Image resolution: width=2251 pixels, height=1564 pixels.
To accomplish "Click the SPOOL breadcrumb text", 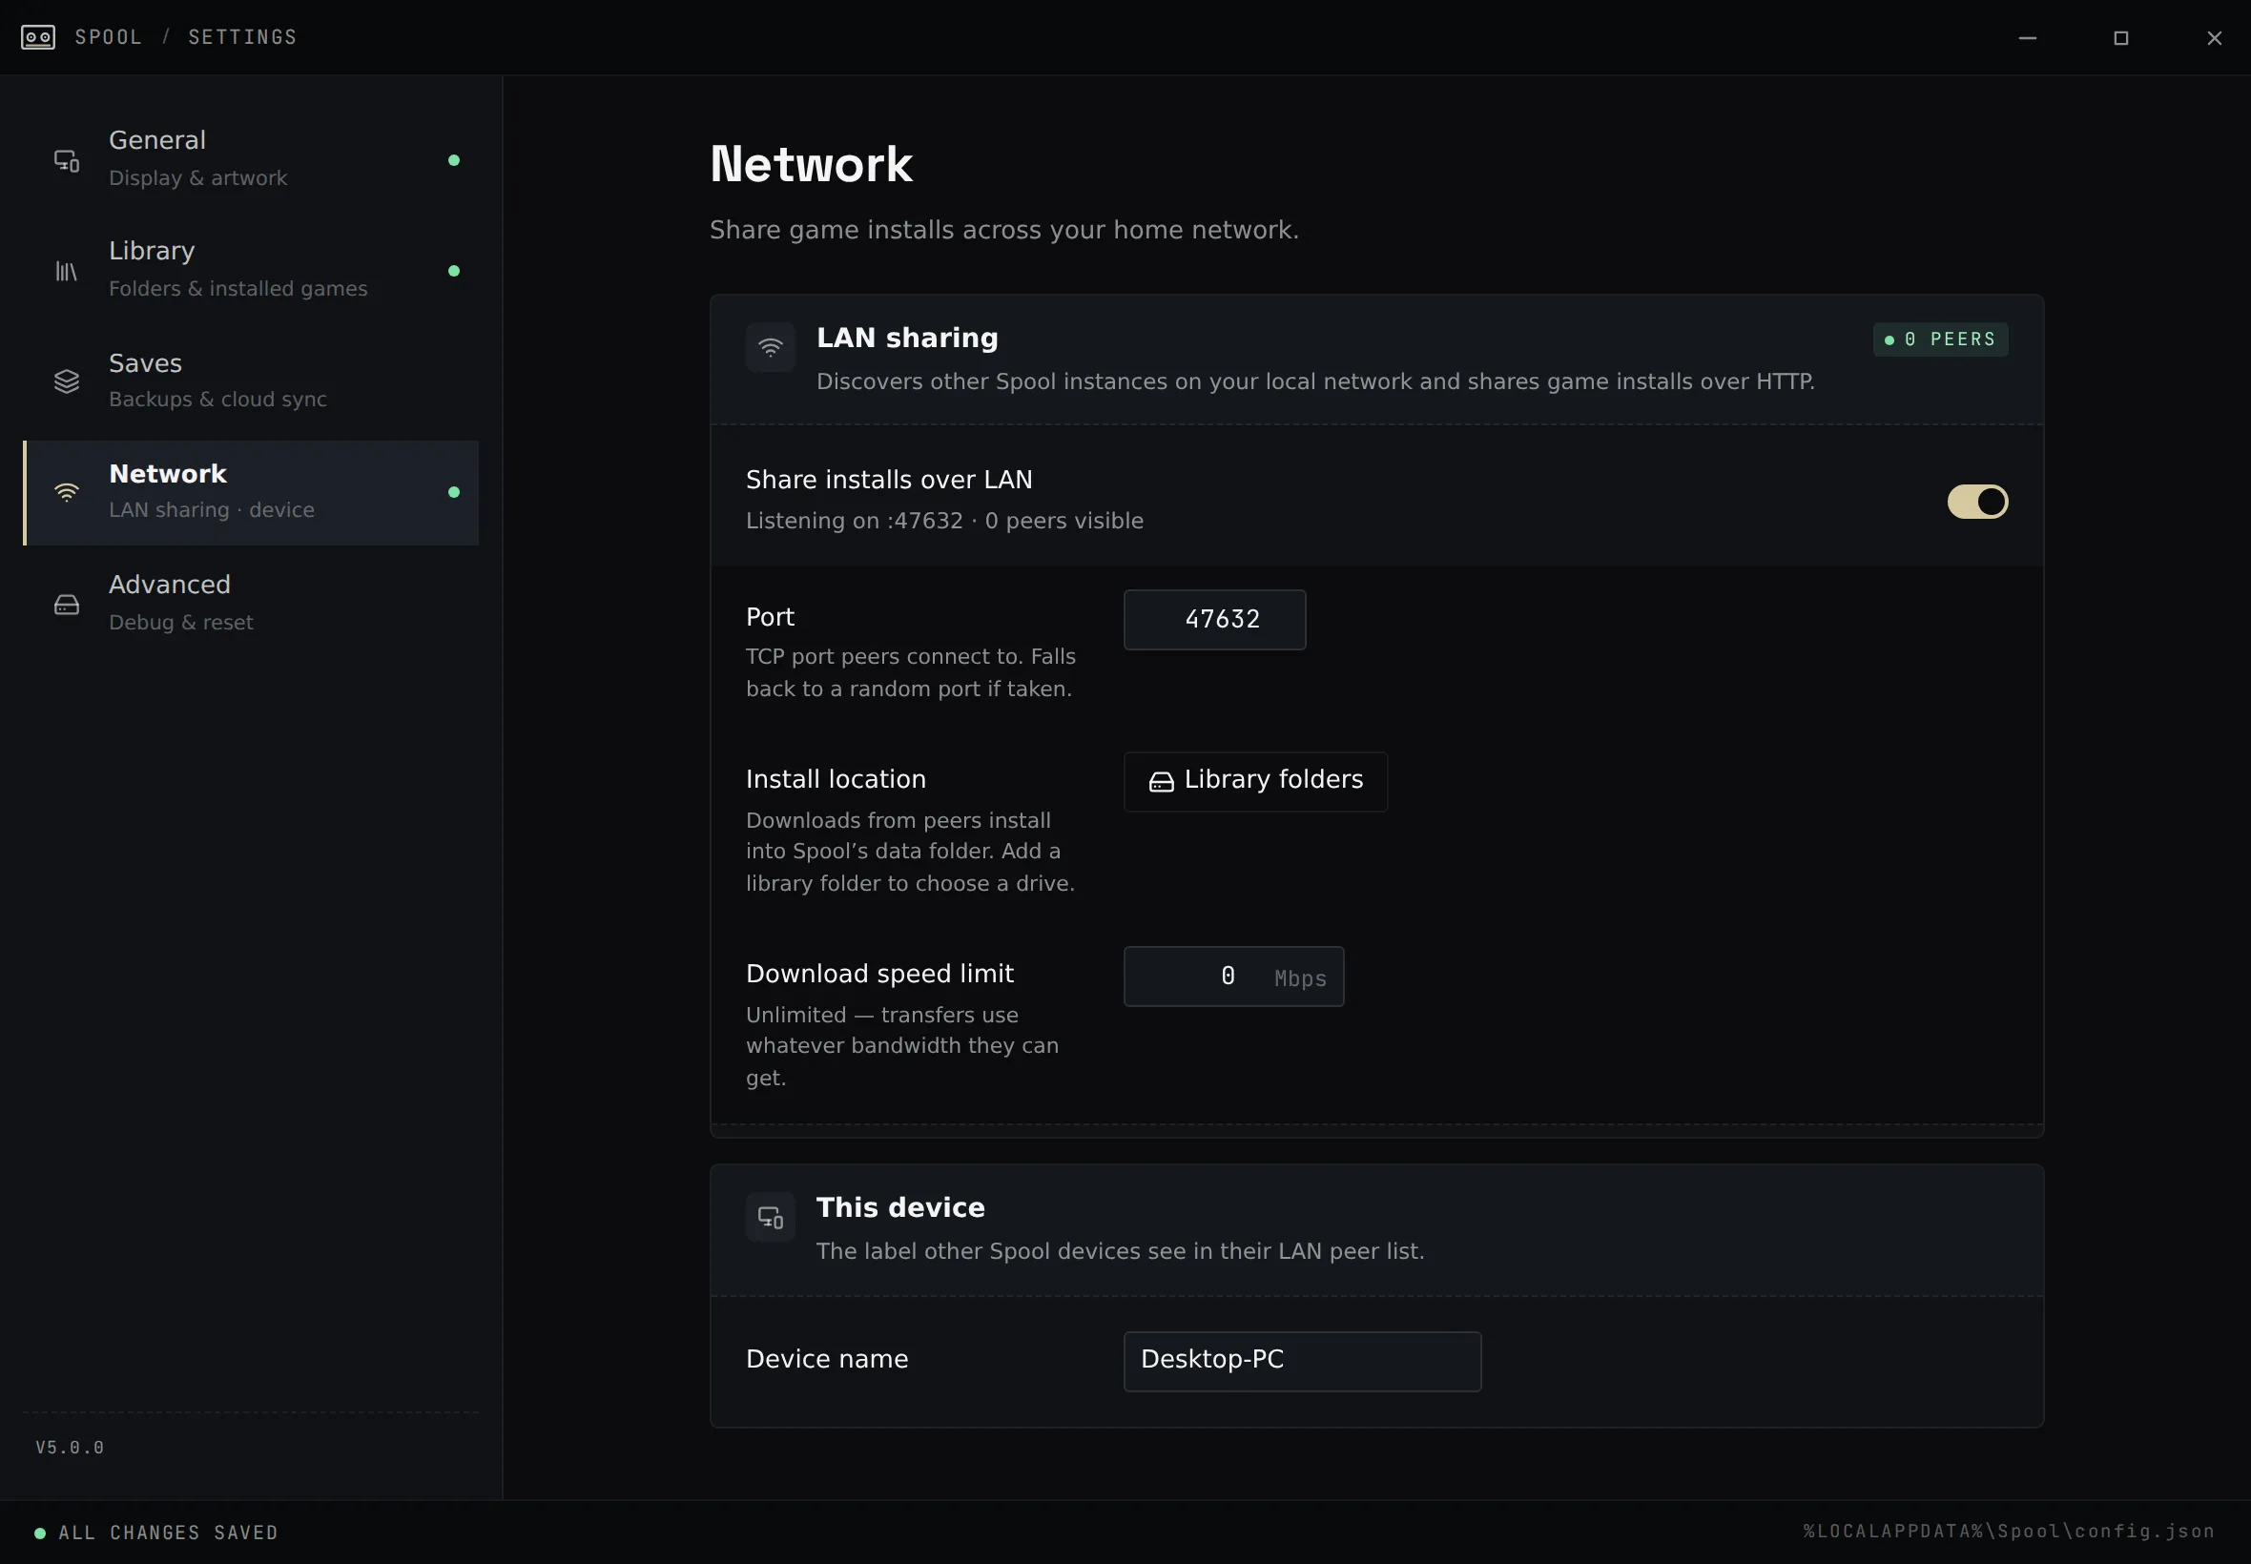I will (x=109, y=37).
